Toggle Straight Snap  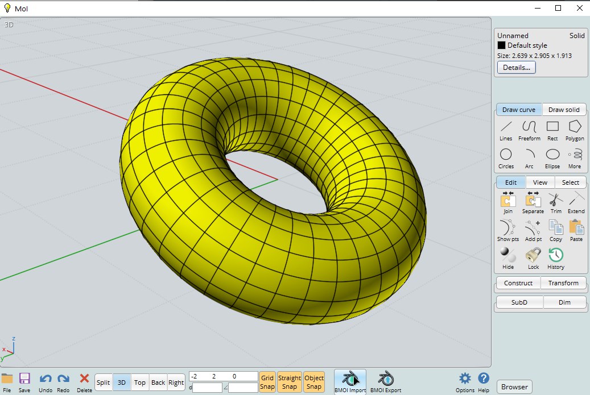click(290, 382)
